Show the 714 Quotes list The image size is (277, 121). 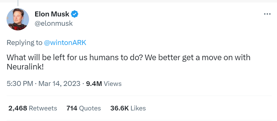pos(84,108)
